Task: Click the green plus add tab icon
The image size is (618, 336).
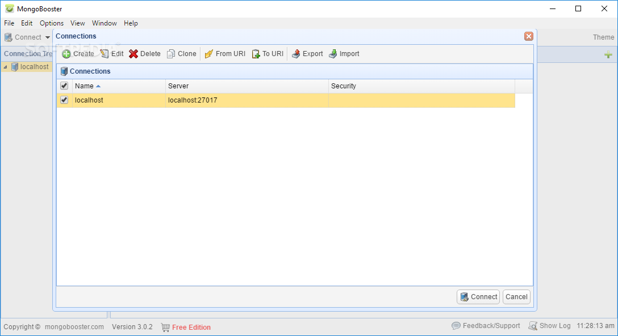Action: point(608,54)
